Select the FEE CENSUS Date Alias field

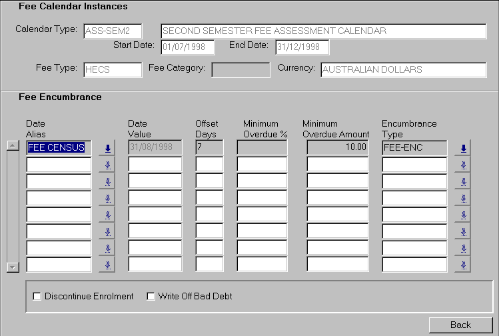tap(59, 147)
